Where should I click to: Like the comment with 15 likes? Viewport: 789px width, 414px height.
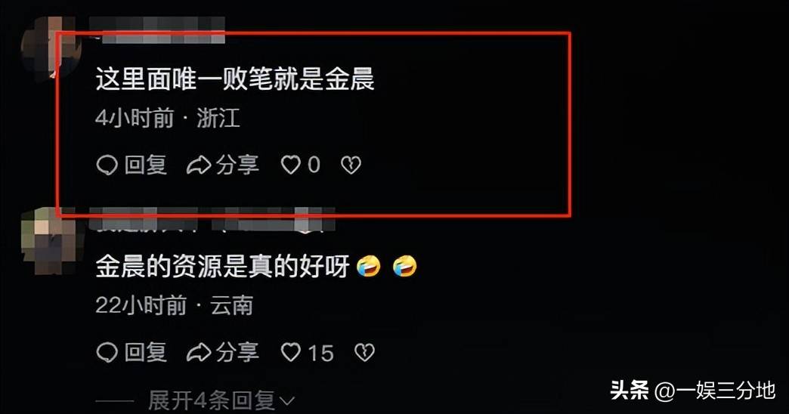(291, 353)
